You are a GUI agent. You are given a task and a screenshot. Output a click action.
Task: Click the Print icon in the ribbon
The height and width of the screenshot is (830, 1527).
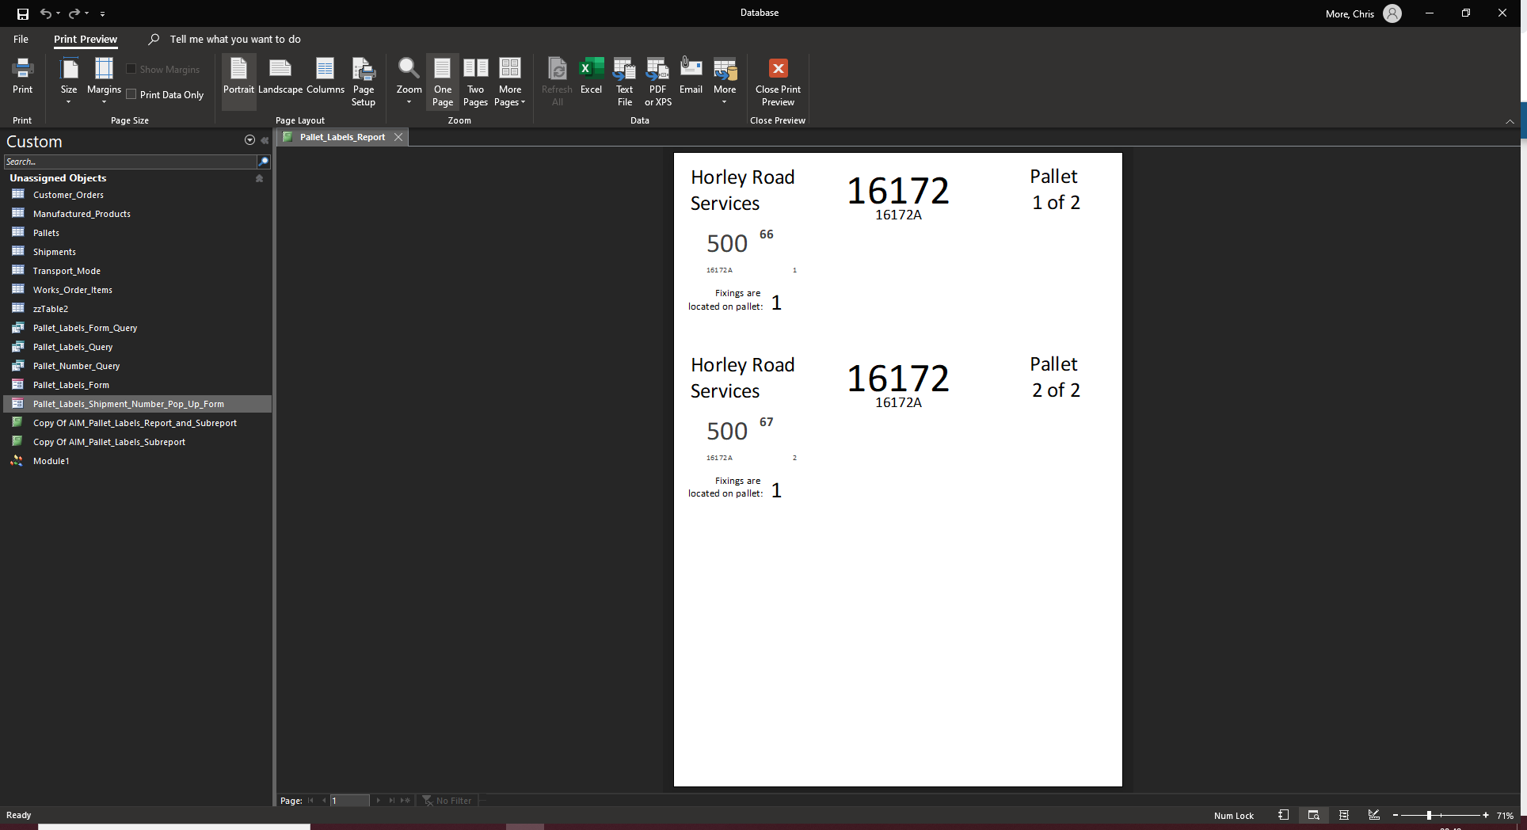point(22,77)
